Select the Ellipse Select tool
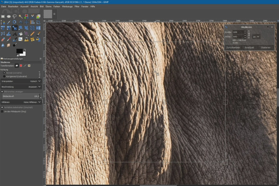This screenshot has width=279, height=186. 9,17
